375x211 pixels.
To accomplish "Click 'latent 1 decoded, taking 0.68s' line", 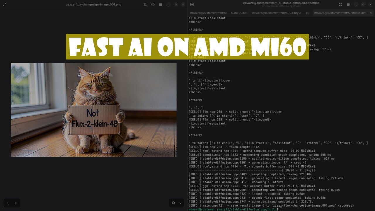I will click(247, 194).
